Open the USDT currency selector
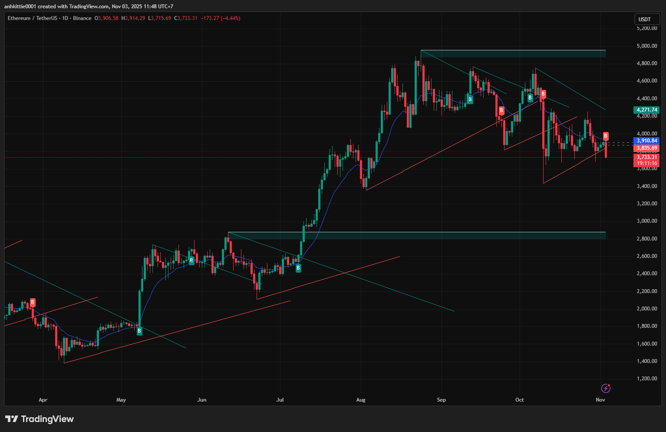This screenshot has height=432, width=666. pyautogui.click(x=645, y=19)
